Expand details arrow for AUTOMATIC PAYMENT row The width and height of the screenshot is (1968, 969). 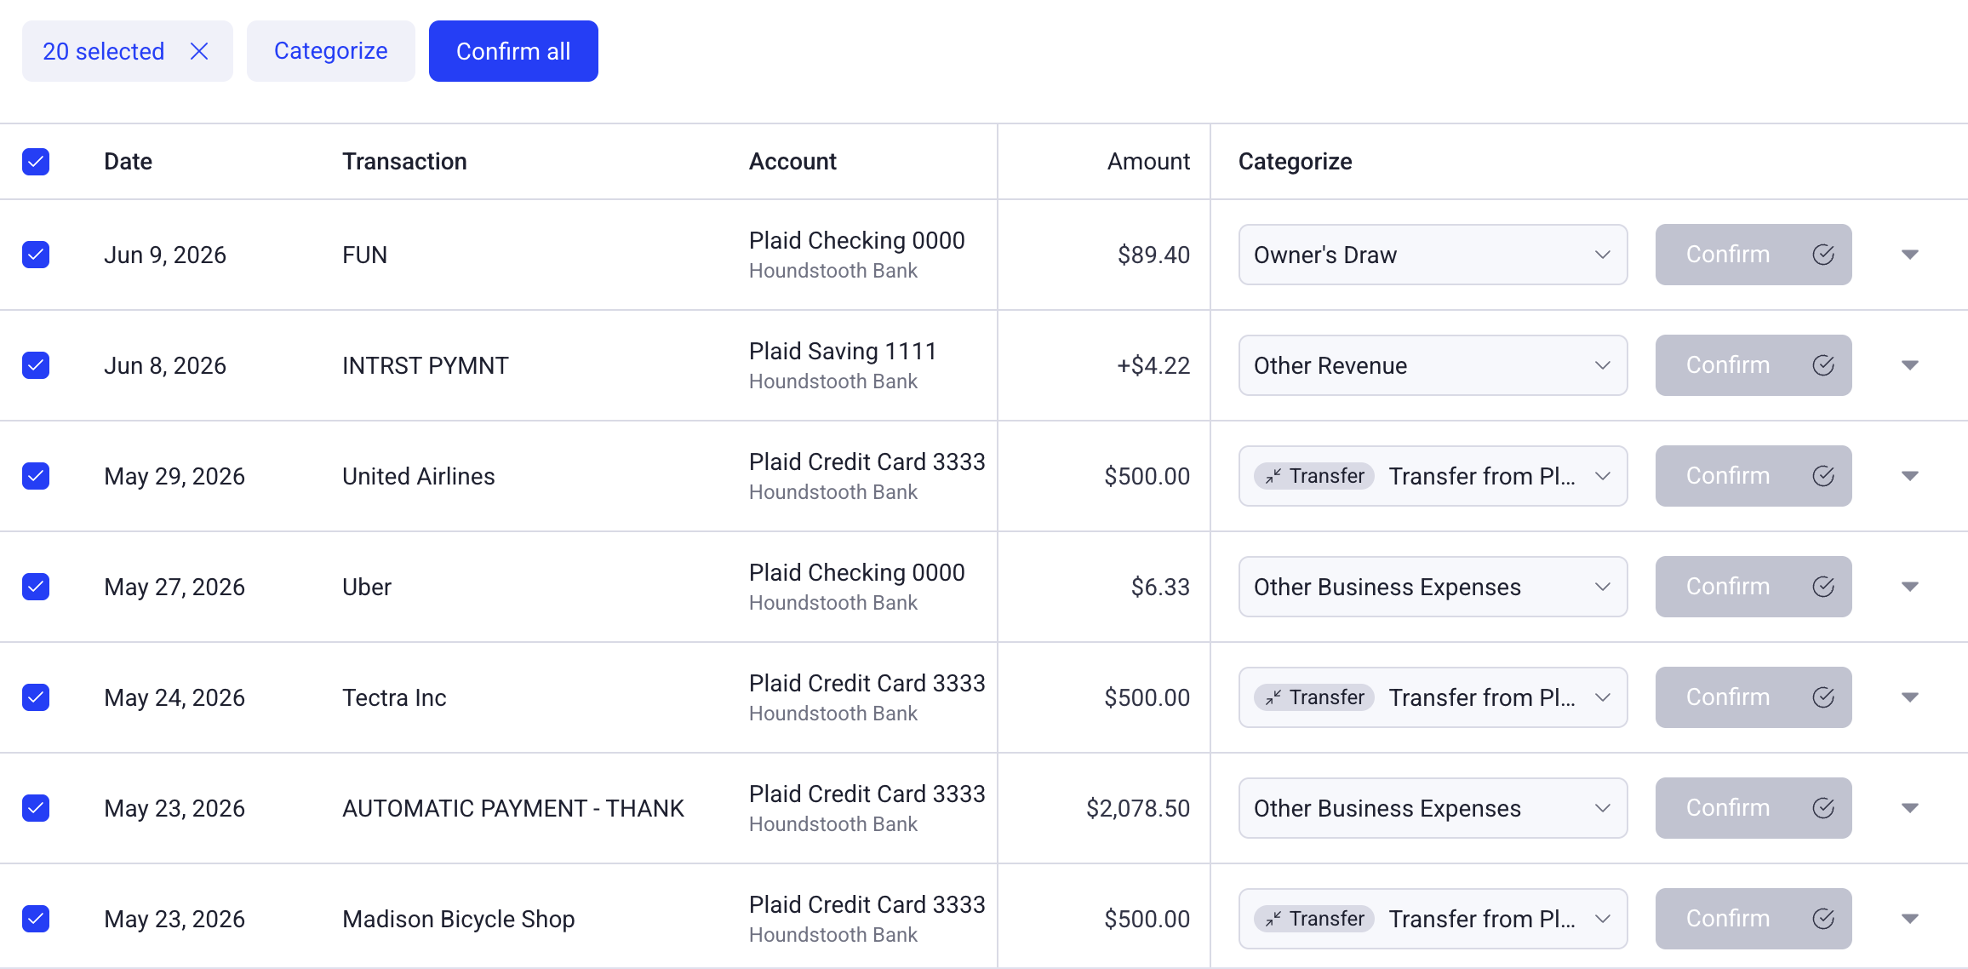point(1910,808)
